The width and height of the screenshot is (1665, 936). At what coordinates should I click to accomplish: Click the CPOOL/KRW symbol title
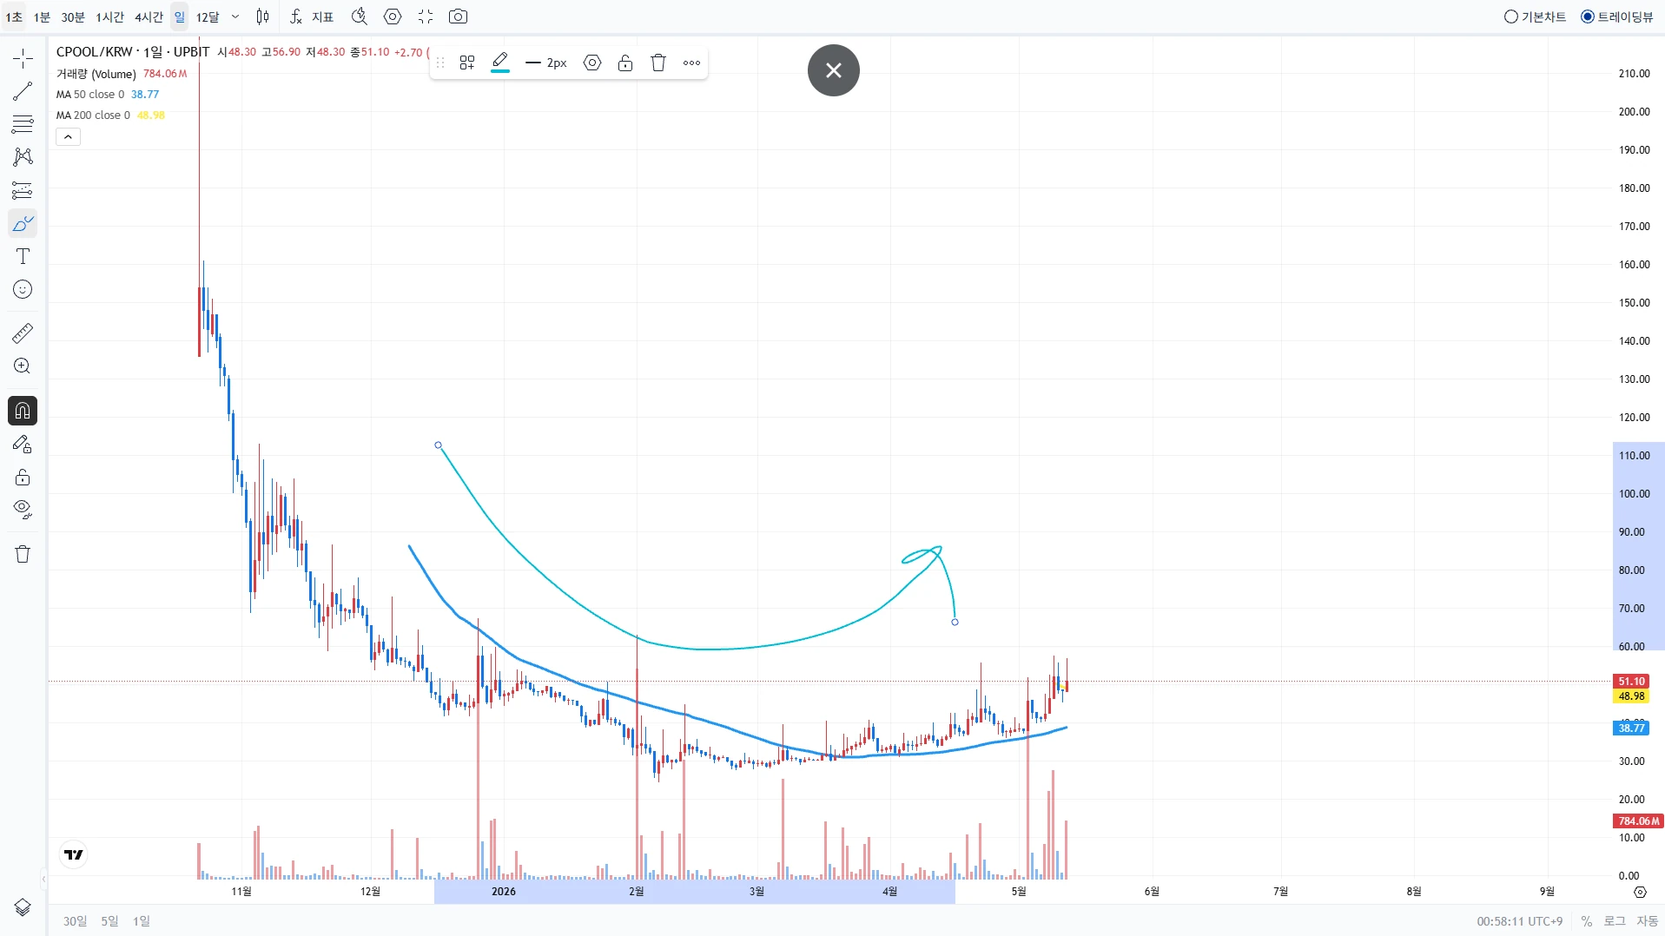click(133, 52)
